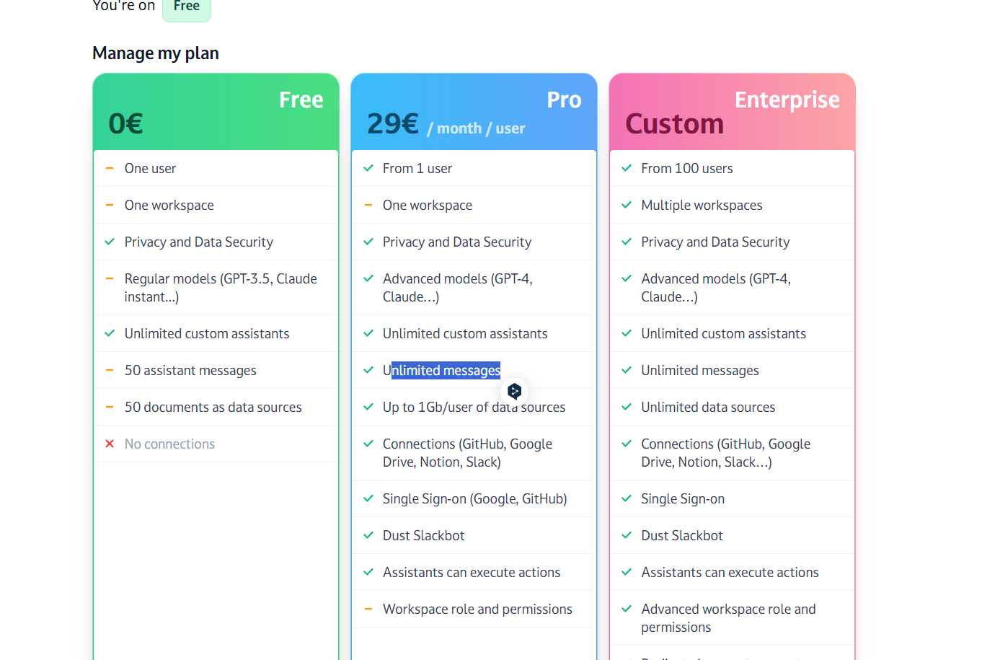The width and height of the screenshot is (982, 660).
Task: Click Single Sign-on (Google, GitHub) feature row
Action: pyautogui.click(x=474, y=498)
